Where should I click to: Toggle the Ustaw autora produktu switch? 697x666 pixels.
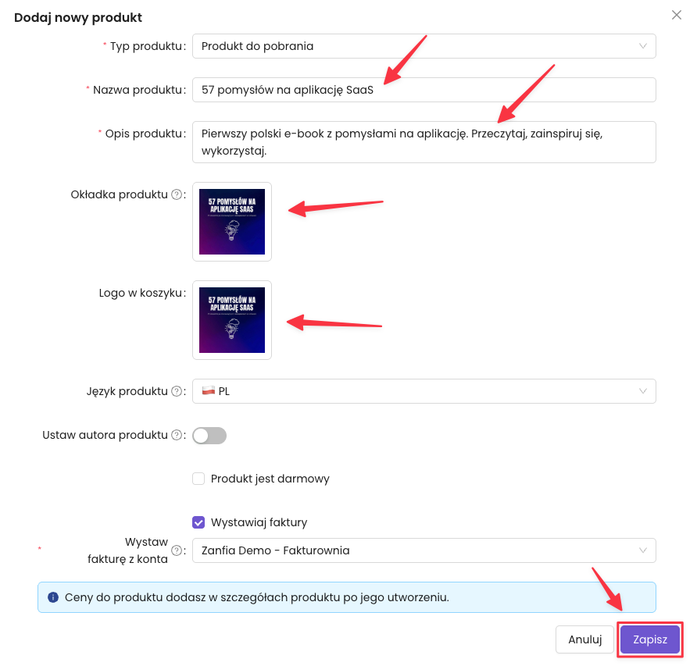coord(209,436)
